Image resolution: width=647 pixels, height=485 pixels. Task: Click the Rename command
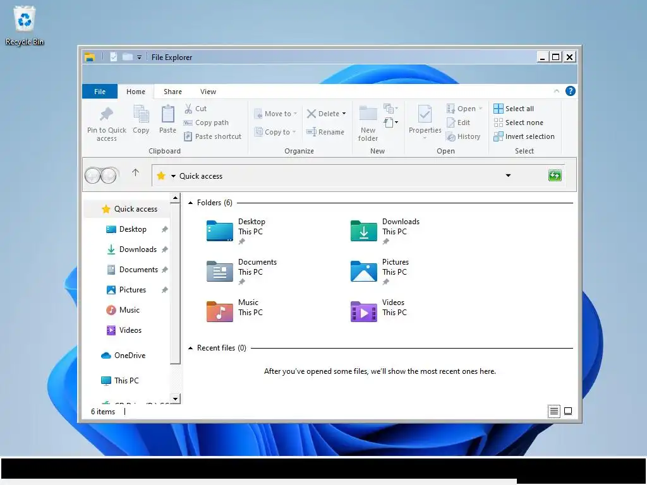click(x=325, y=132)
